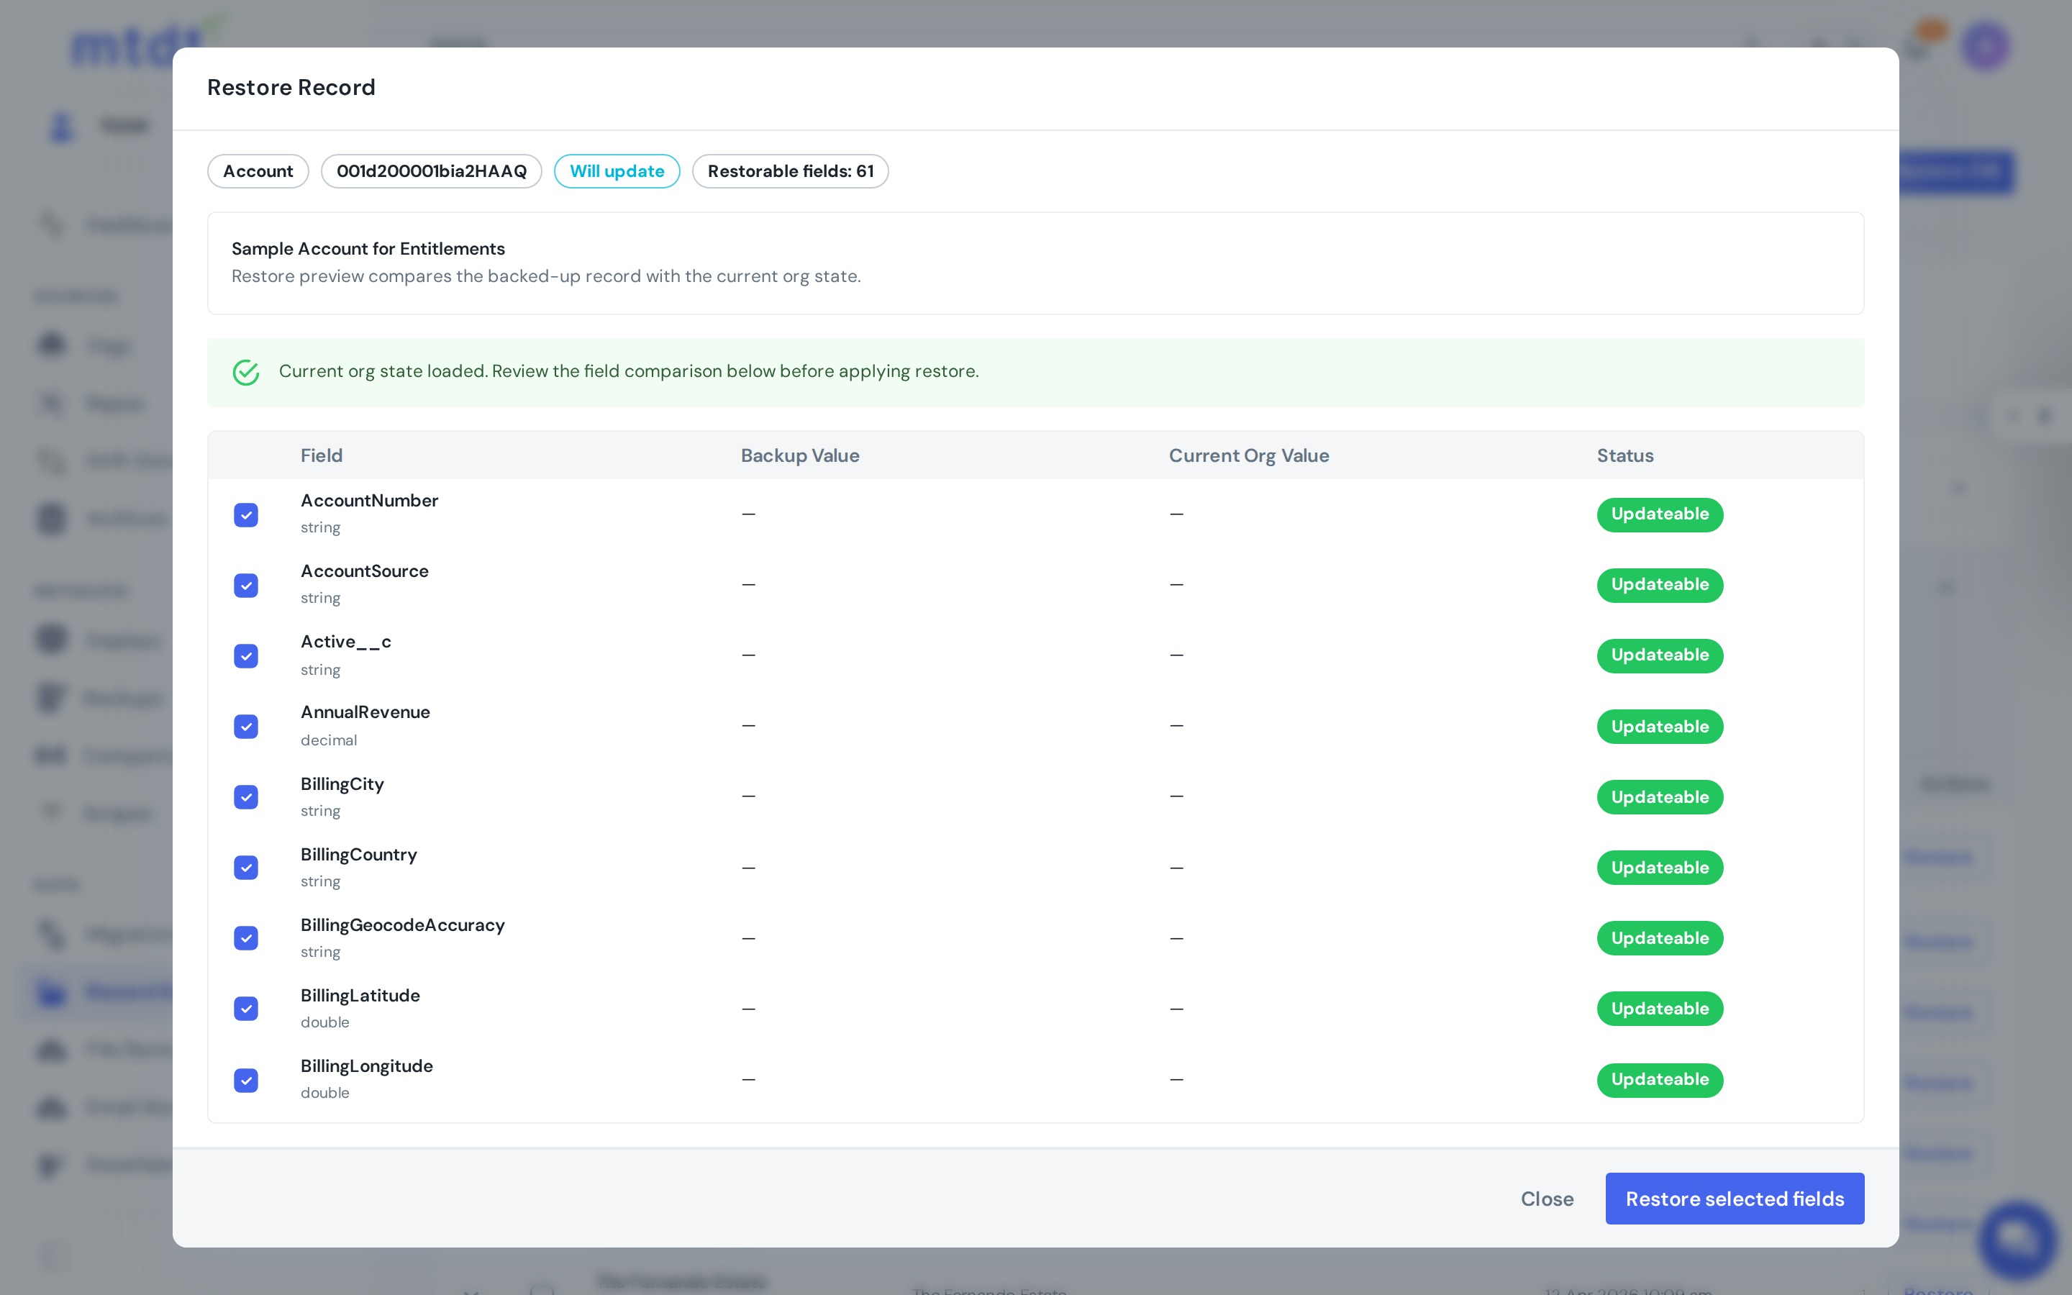2072x1295 pixels.
Task: Click the Updateable badge for AnnualRevenue
Action: pos(1659,727)
